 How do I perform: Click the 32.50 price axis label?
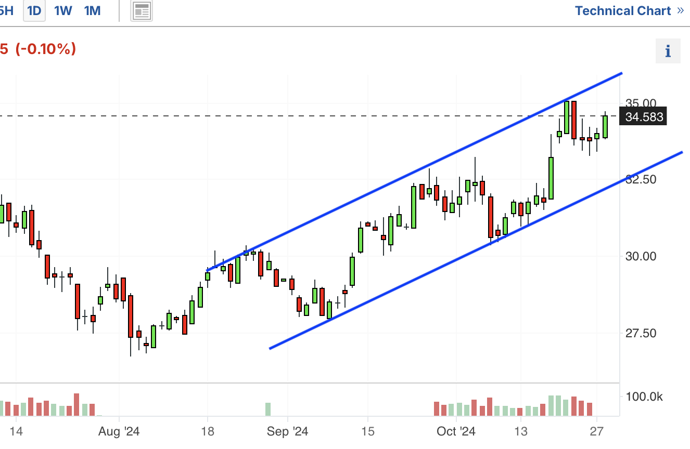pyautogui.click(x=641, y=180)
